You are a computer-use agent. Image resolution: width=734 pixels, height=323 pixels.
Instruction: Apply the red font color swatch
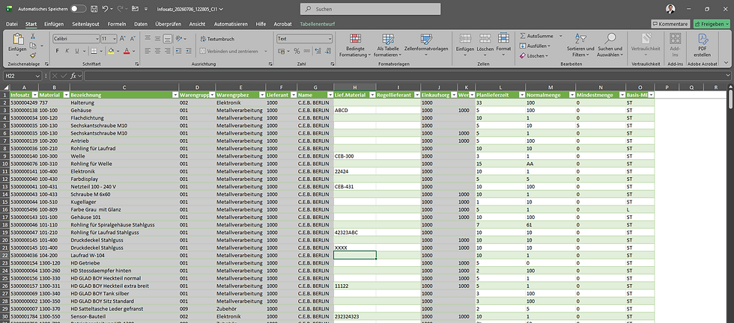(x=127, y=51)
